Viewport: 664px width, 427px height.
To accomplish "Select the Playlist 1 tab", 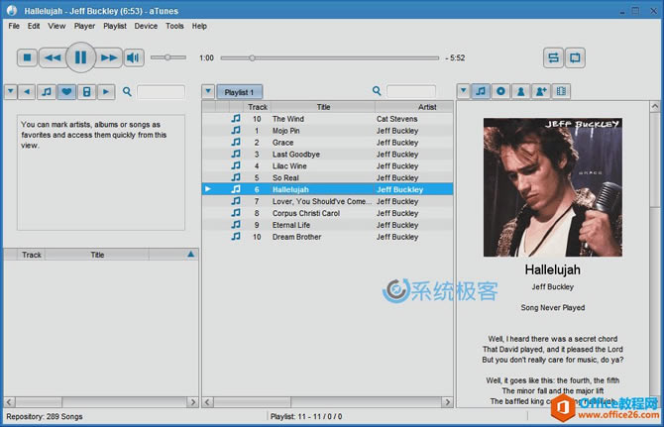I will click(x=239, y=92).
